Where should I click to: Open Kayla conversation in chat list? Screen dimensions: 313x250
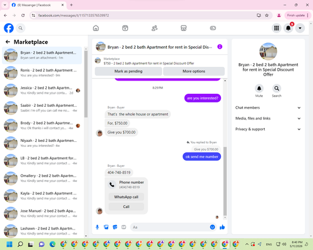pos(42,196)
